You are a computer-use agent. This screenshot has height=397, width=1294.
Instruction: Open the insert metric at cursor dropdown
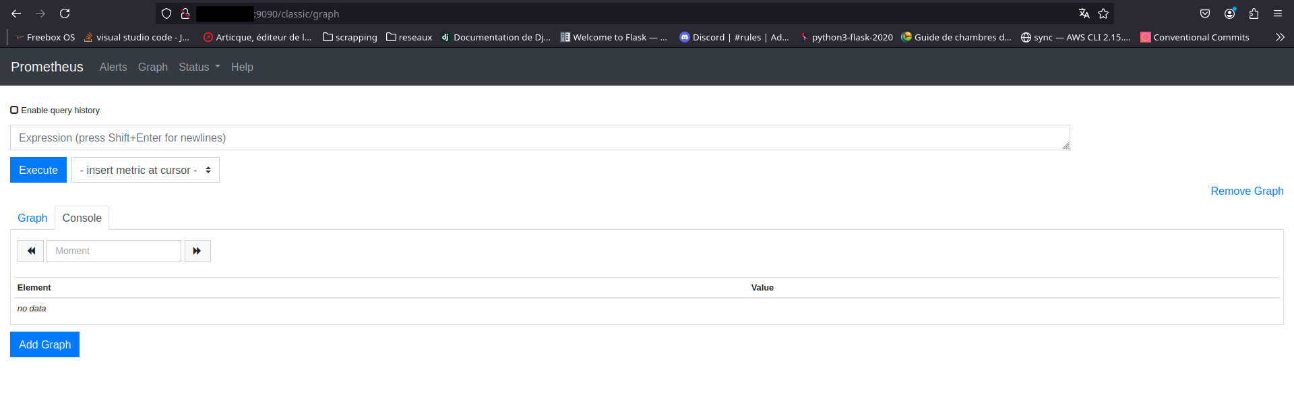pyautogui.click(x=146, y=170)
